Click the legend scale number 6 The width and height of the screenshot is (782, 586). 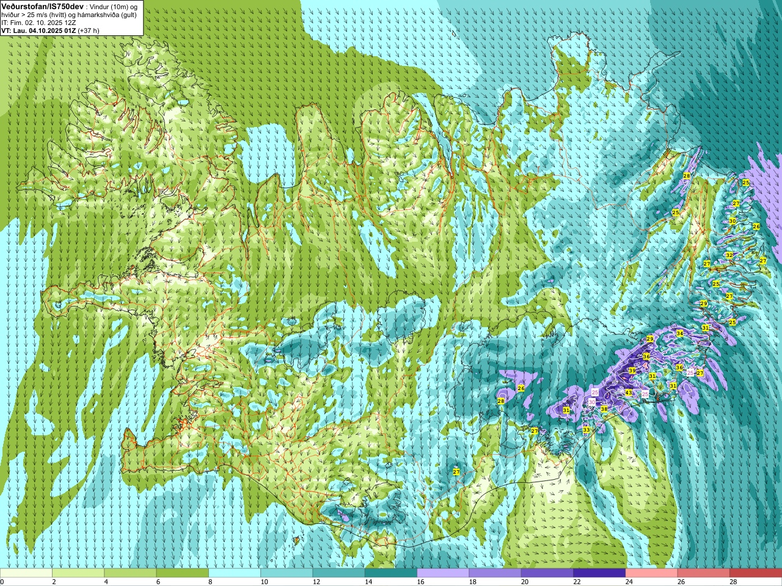158,582
